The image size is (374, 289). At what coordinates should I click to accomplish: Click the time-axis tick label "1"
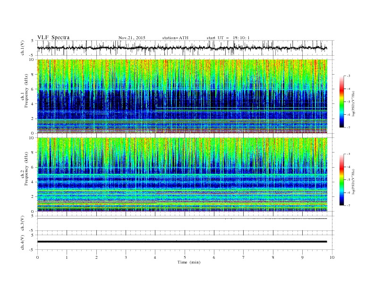click(67, 257)
